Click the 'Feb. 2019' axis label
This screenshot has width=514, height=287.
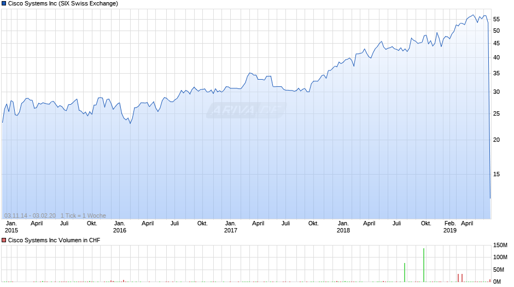[x=449, y=227]
